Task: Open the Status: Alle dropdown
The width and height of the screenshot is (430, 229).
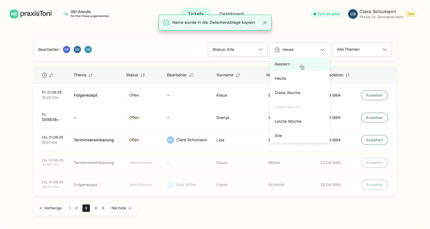Action: point(237,49)
